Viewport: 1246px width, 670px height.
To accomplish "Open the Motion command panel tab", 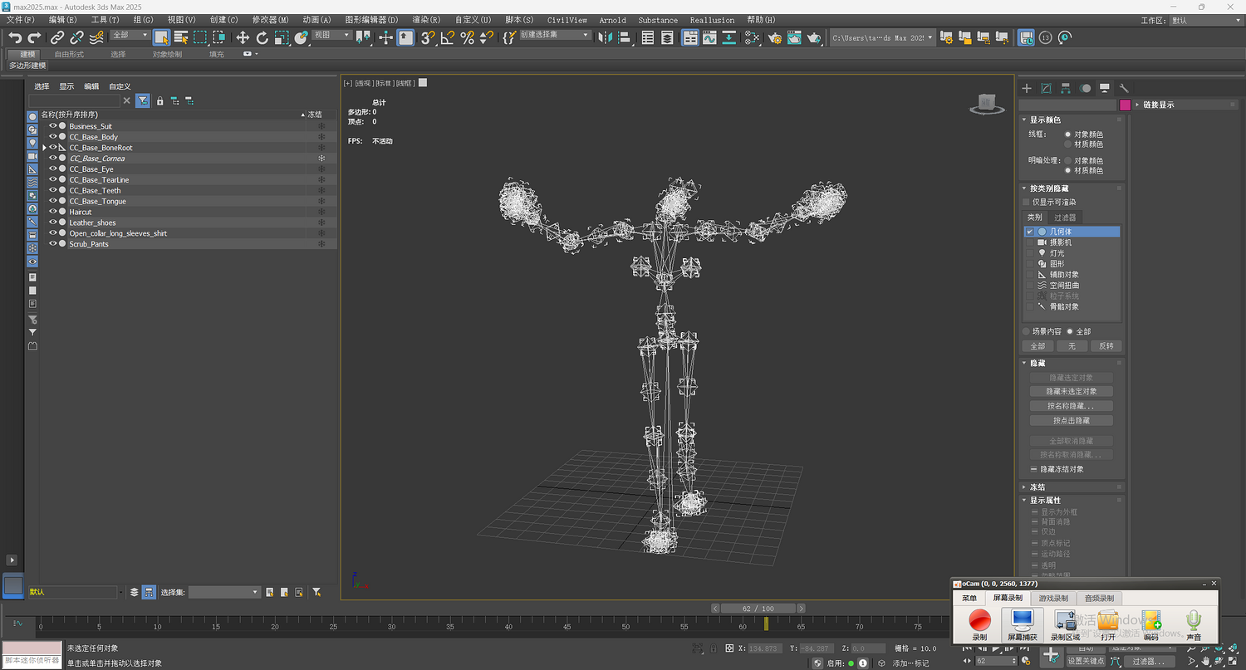I will (1085, 88).
